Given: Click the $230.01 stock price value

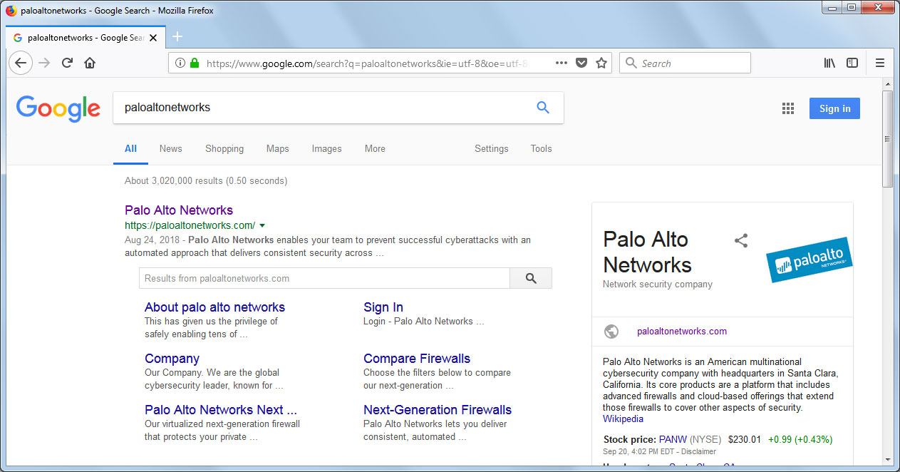Looking at the screenshot, I should [x=745, y=439].
